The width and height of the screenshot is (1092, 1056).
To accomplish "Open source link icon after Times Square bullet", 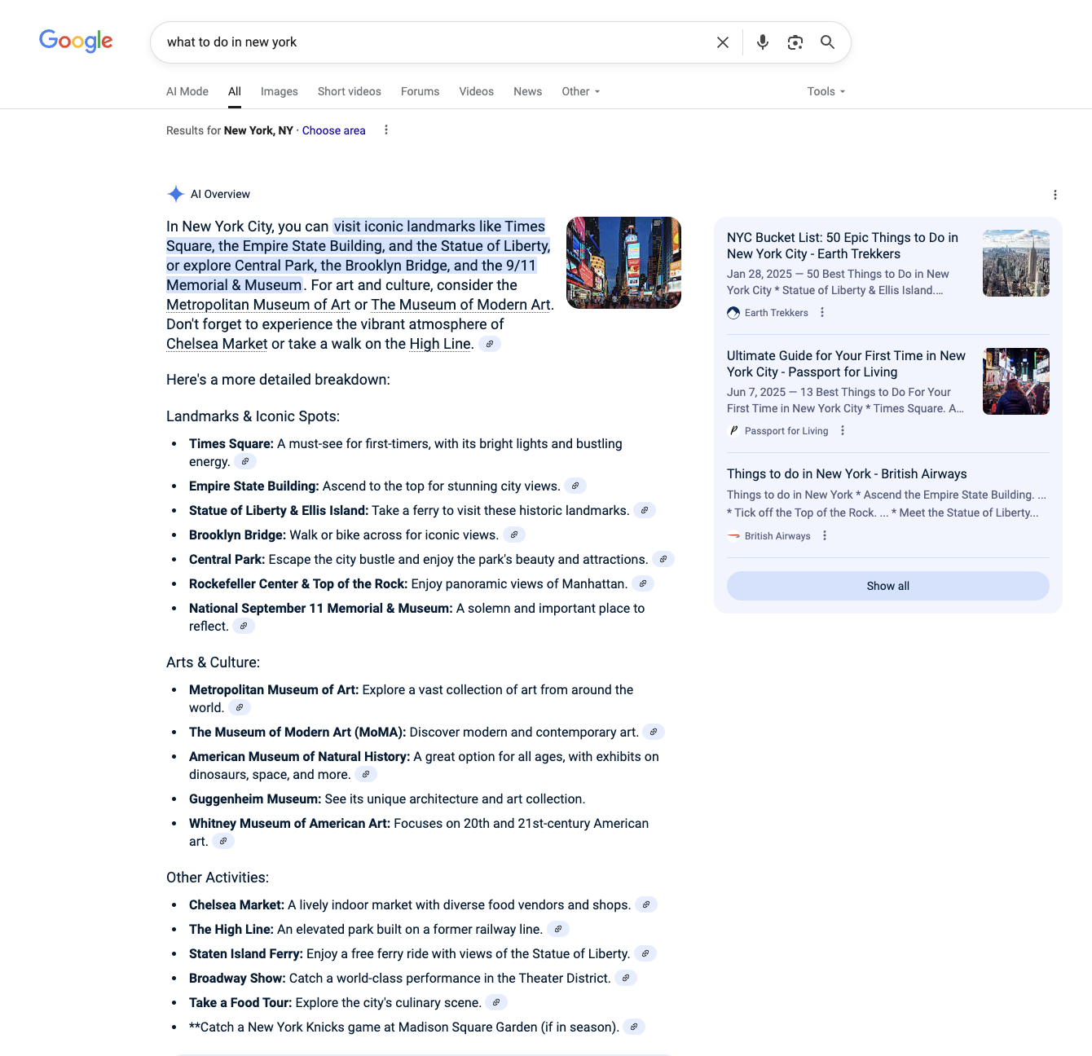I will coord(245,461).
